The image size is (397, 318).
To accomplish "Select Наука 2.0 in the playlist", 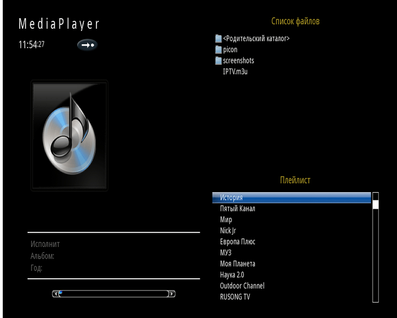I will (x=232, y=274).
